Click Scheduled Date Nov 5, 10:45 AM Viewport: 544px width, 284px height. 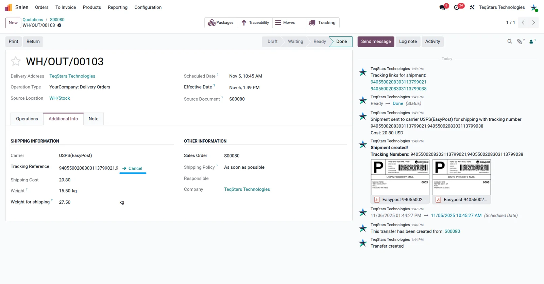click(x=245, y=76)
